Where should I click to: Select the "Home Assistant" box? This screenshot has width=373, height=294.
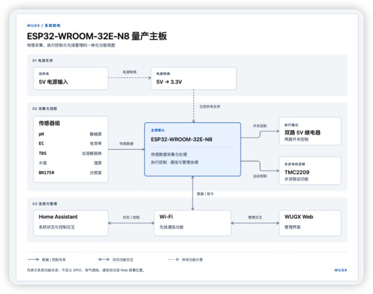coord(71,223)
